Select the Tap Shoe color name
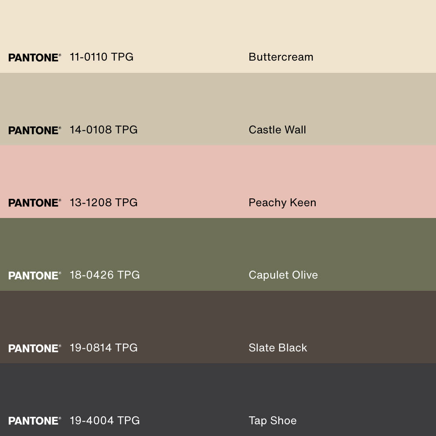Screen dimensions: 436x436 272,420
